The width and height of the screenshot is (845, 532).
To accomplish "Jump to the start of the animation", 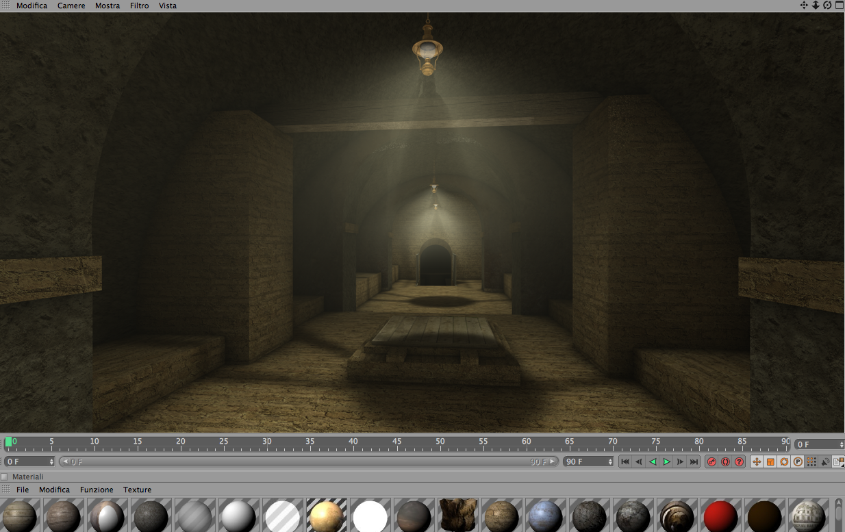I will [625, 462].
